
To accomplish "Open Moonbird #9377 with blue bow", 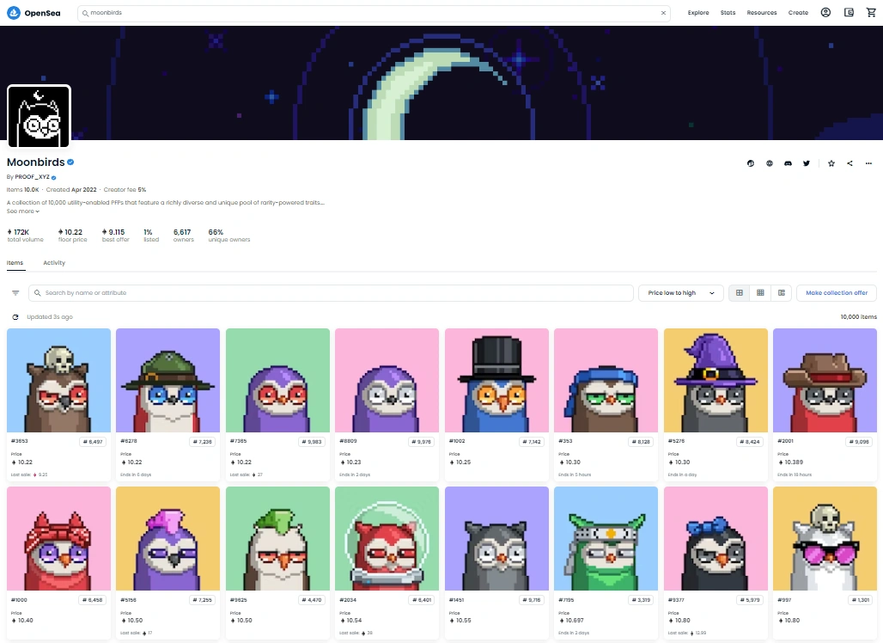I will 716,539.
